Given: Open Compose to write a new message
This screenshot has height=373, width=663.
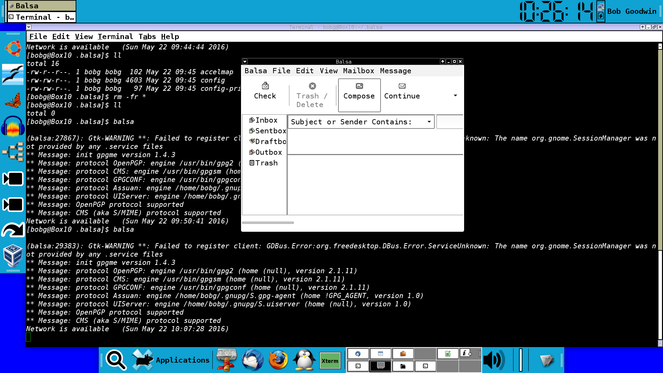Looking at the screenshot, I should pyautogui.click(x=359, y=95).
